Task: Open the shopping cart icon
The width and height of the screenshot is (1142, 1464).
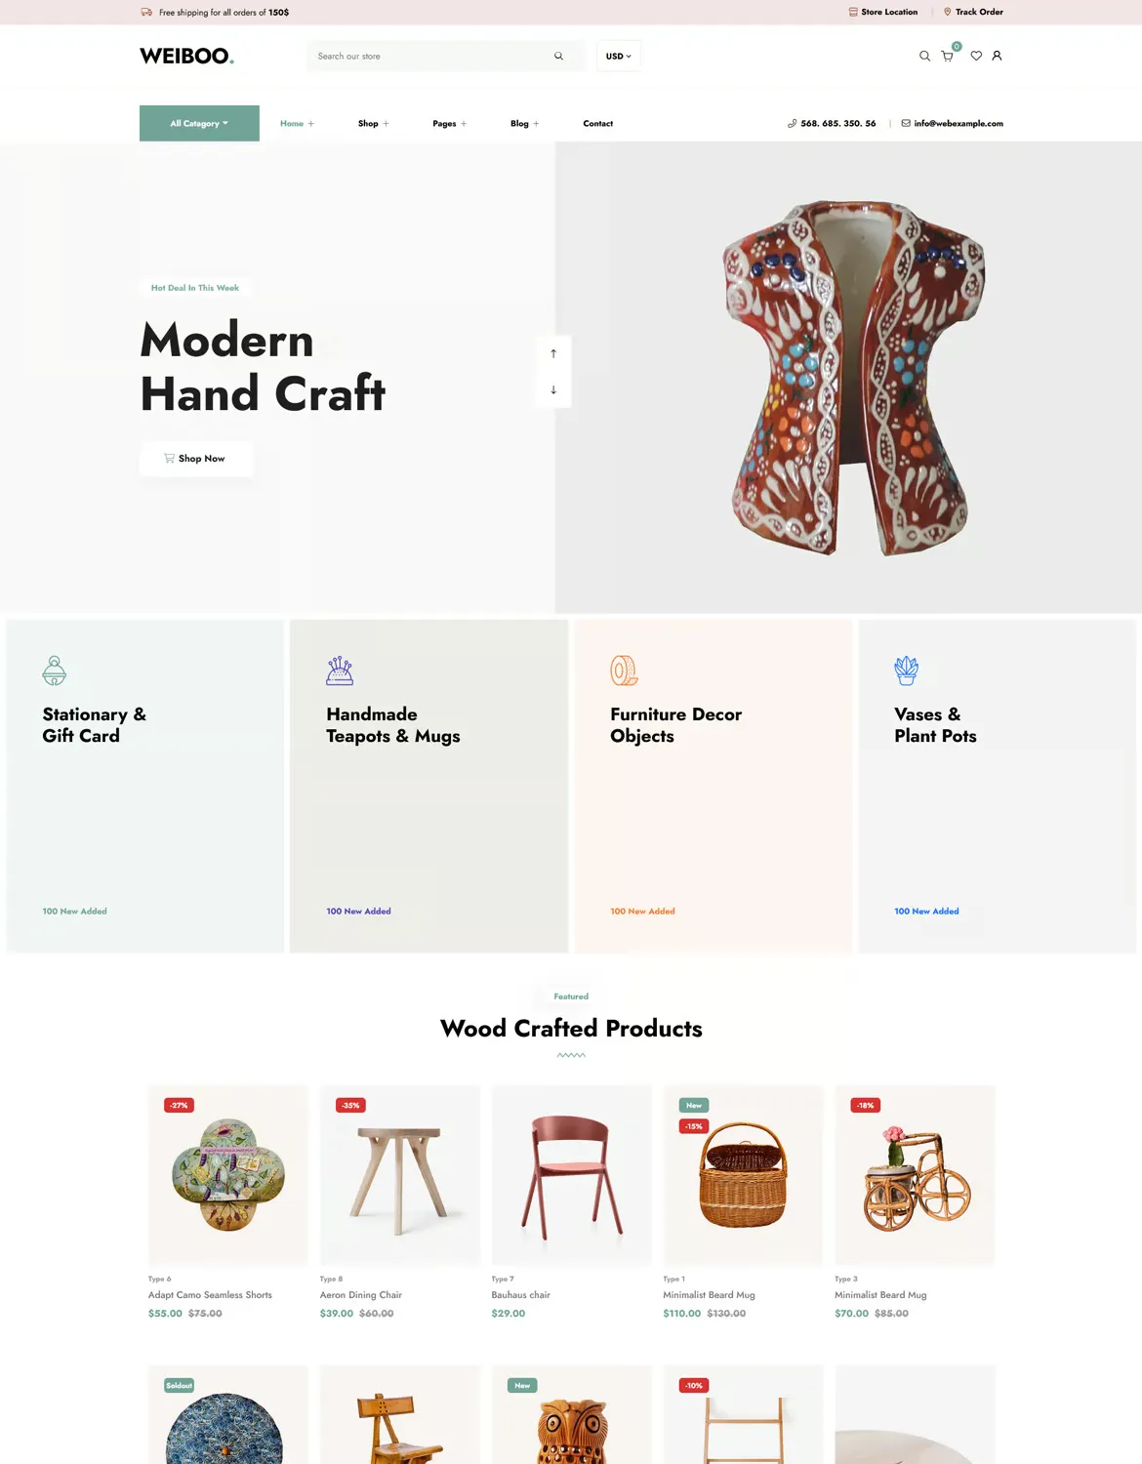Action: tap(947, 56)
